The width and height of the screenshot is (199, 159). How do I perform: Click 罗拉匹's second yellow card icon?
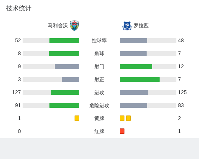pyautogui.click(x=128, y=118)
